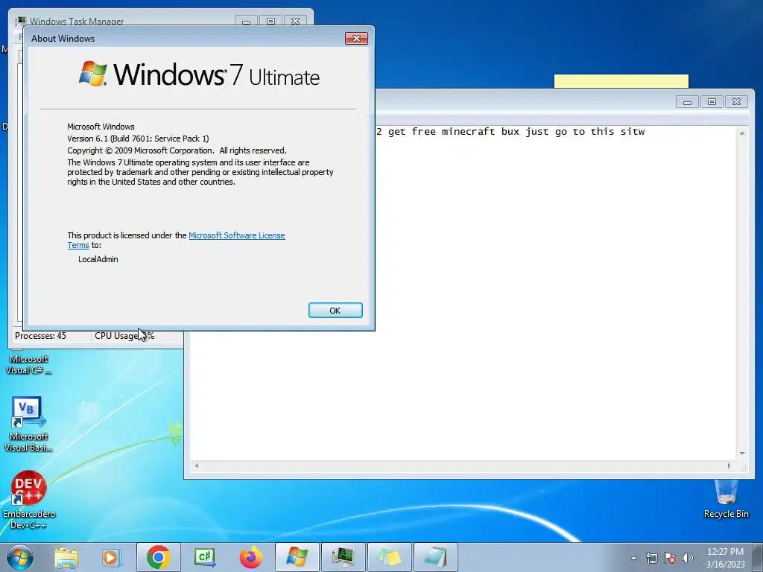Switch to Google Chrome in taskbar
Viewport: 763px width, 572px height.
tap(159, 557)
